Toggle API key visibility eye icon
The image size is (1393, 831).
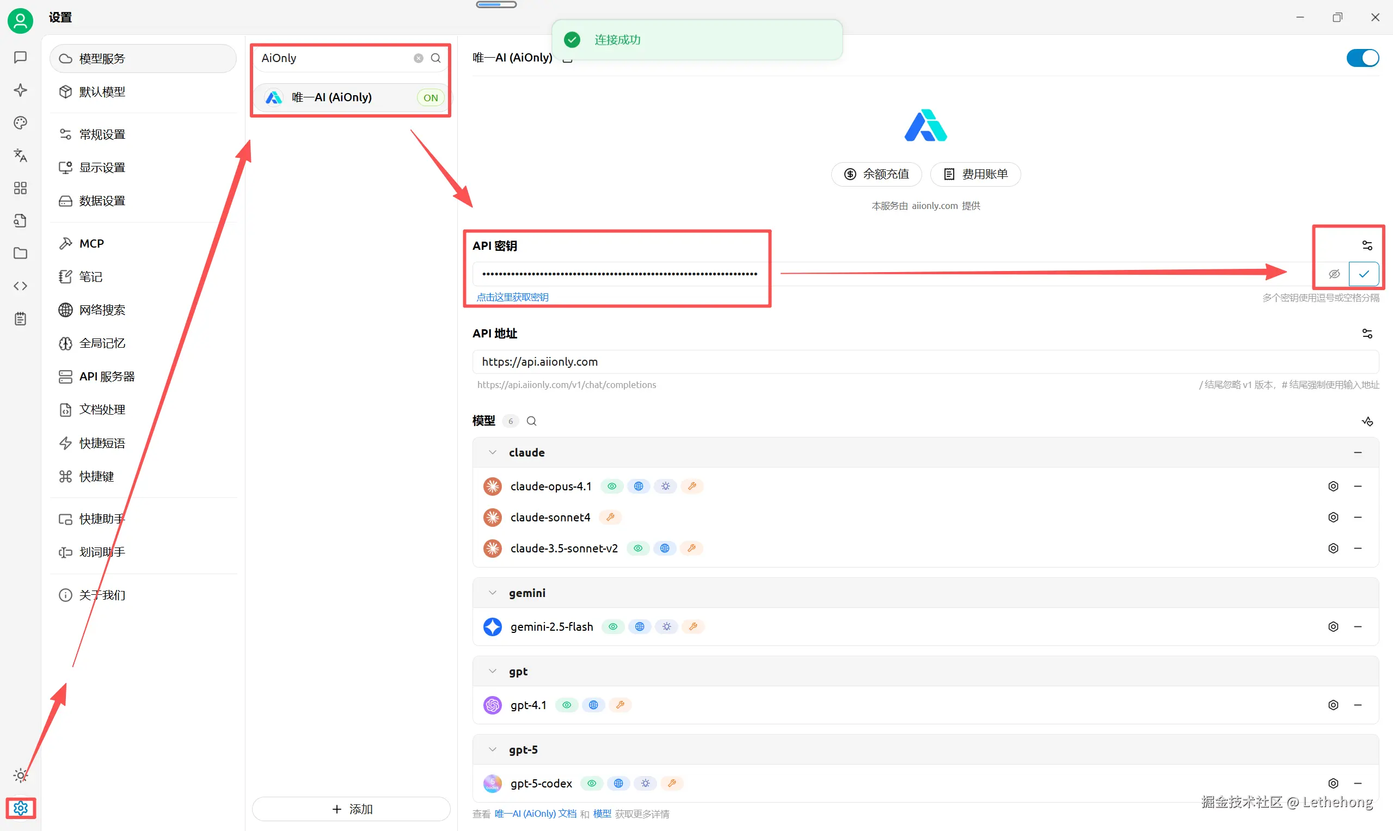click(1334, 274)
